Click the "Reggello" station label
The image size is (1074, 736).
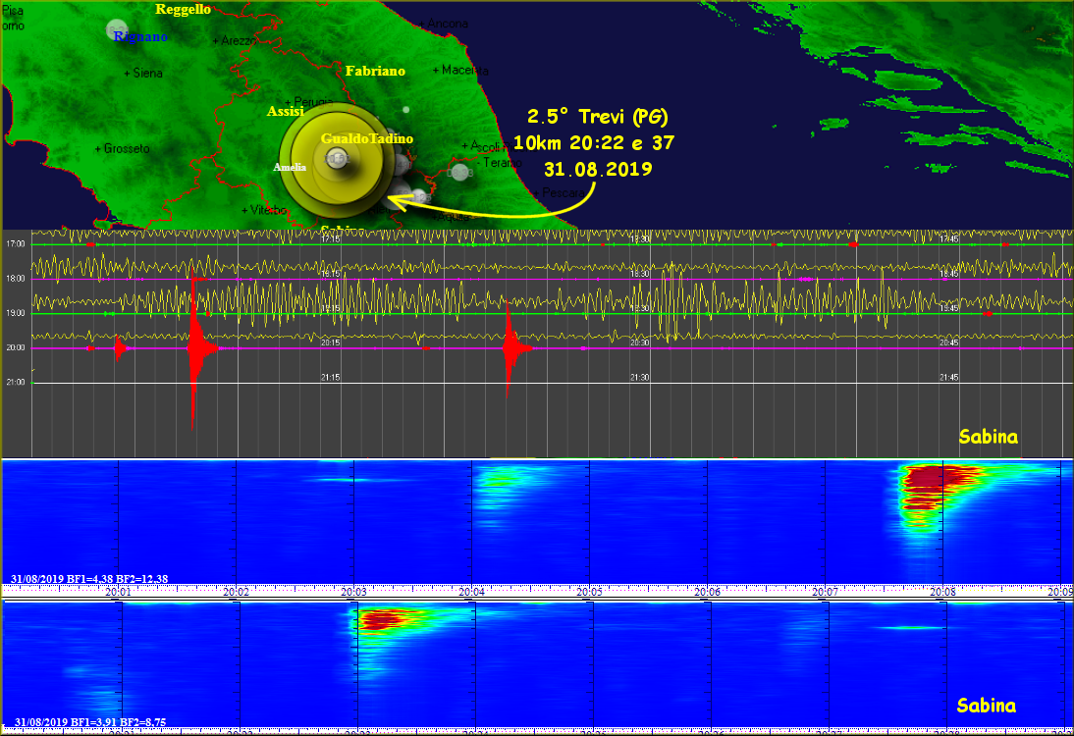[x=183, y=10]
